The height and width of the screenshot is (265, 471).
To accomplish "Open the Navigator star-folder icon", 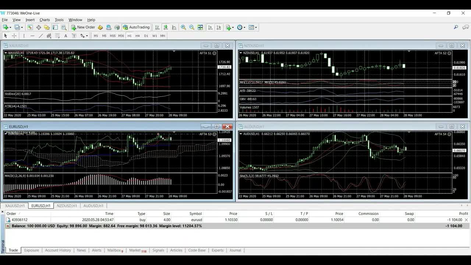I will (x=47, y=27).
